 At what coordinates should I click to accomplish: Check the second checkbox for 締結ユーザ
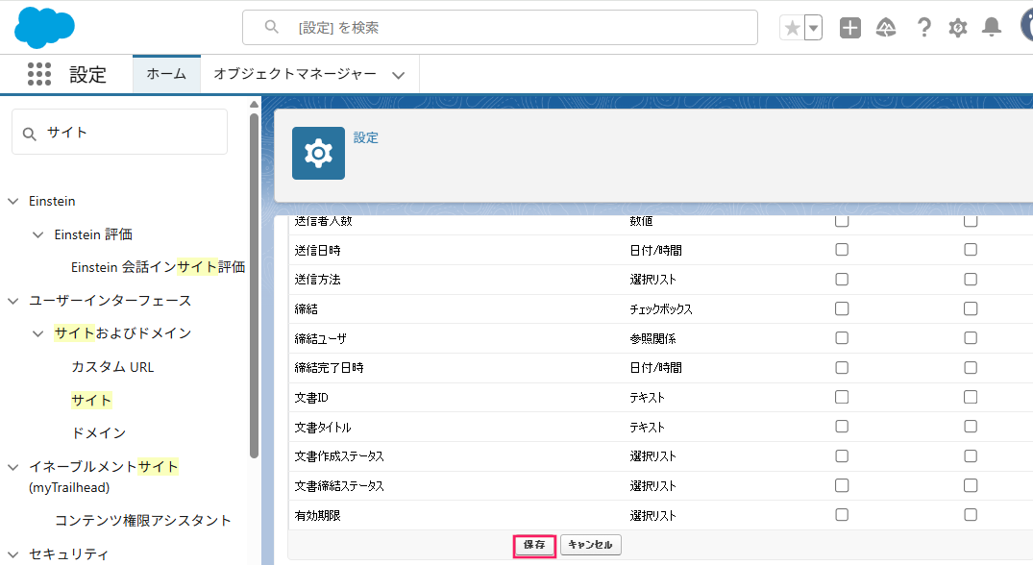971,338
